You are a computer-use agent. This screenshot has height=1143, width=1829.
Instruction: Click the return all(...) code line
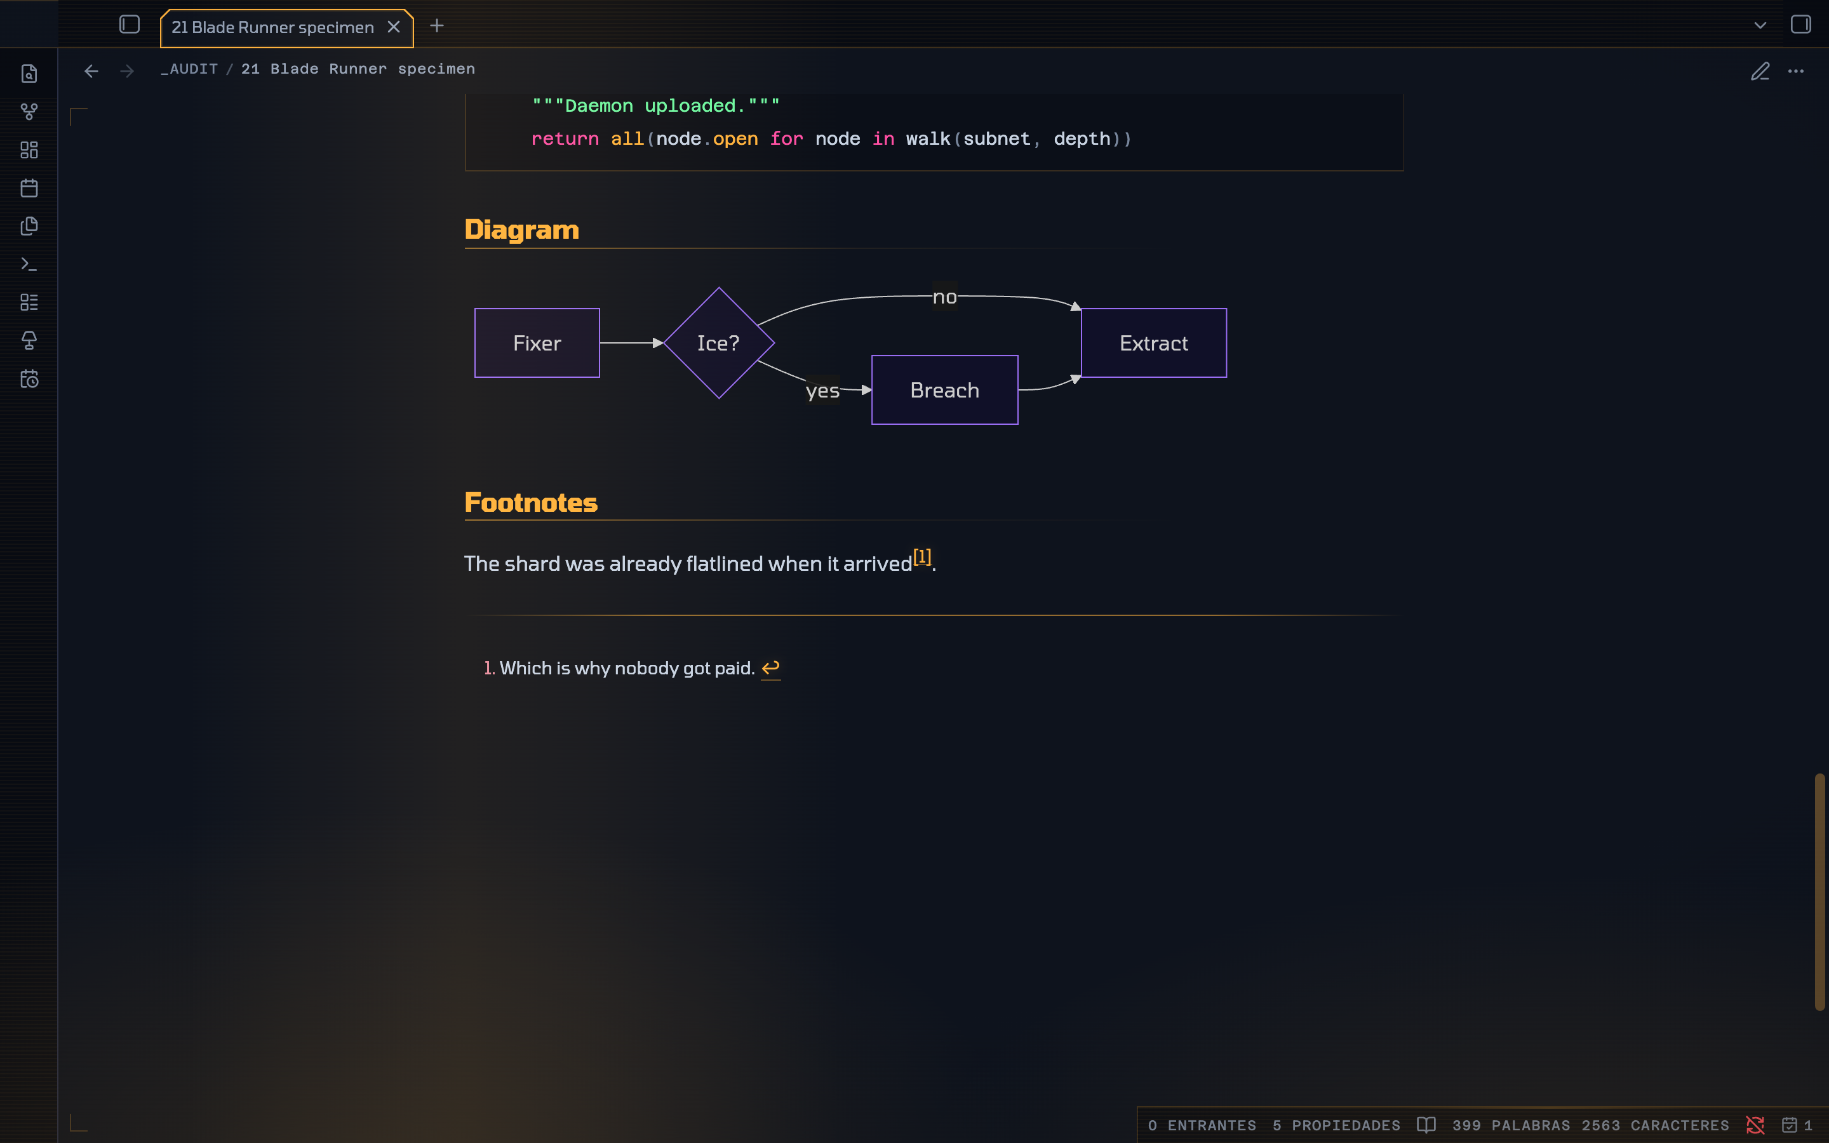coord(831,139)
